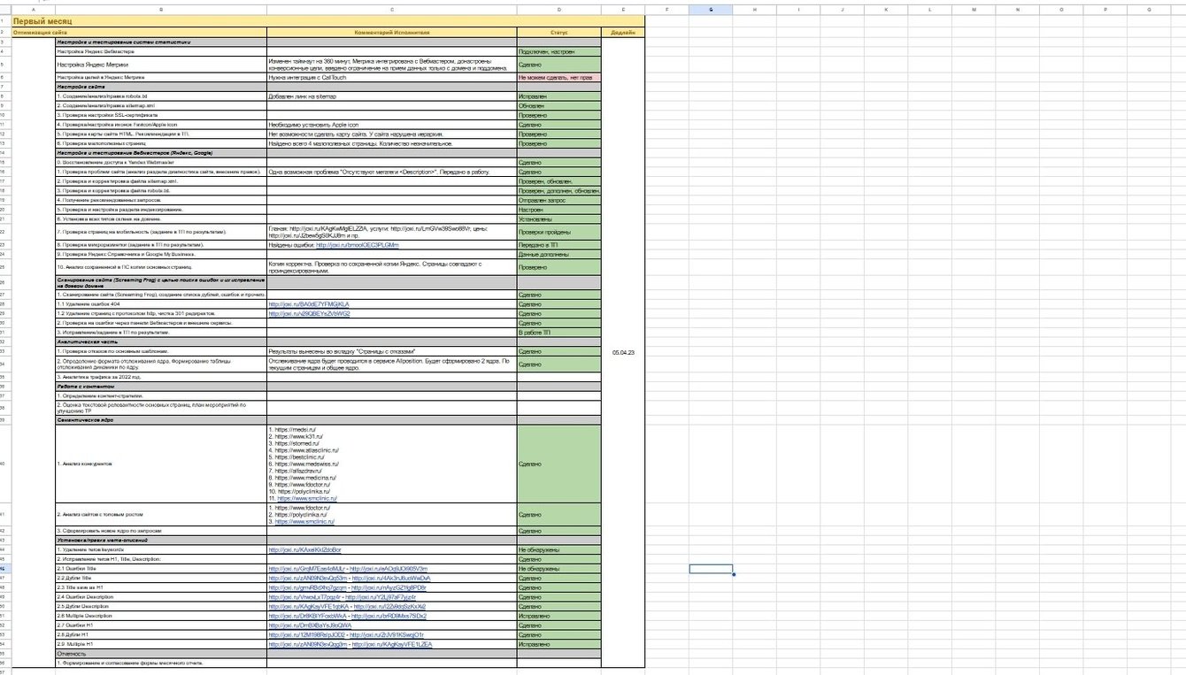Open second link in "2.2 Дубли Title" row

pyautogui.click(x=391, y=579)
